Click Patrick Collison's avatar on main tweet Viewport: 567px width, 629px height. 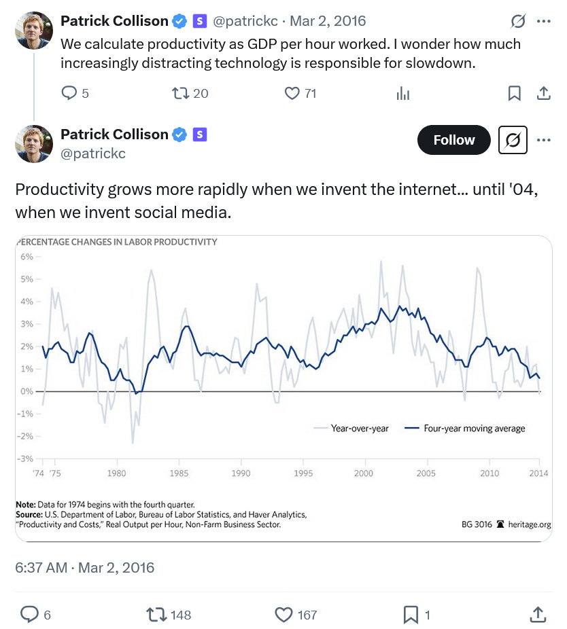click(x=34, y=143)
